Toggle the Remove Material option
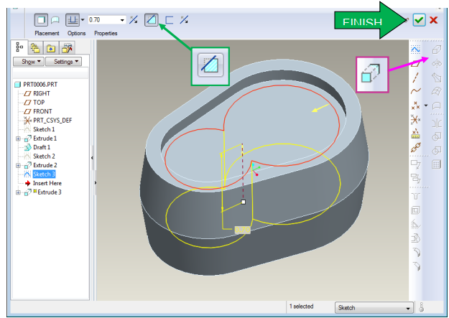Image resolution: width=449 pixels, height=318 pixels. pos(152,19)
